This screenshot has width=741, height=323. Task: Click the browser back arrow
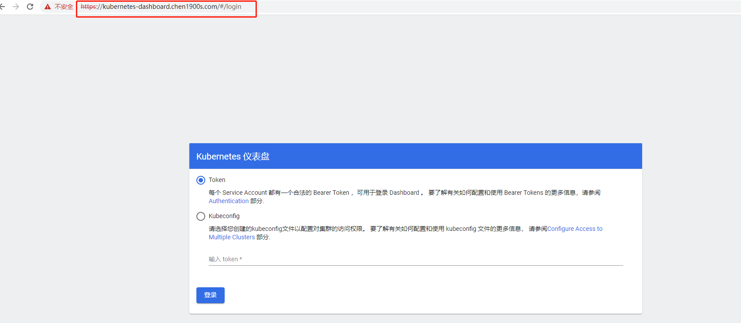pos(2,7)
